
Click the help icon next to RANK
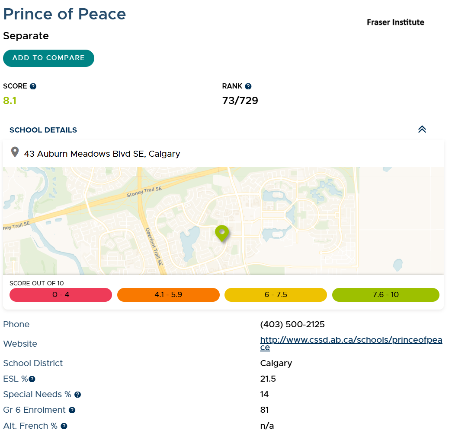click(x=248, y=86)
